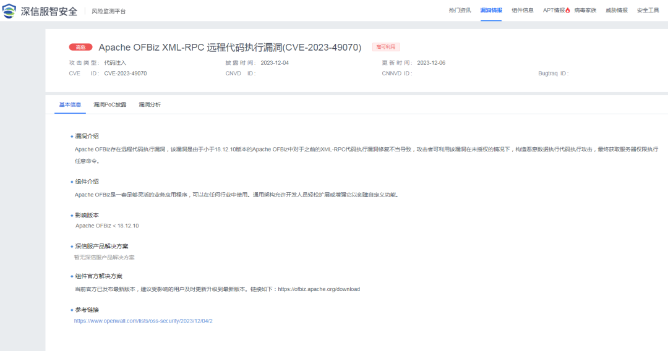
Task: Open the 热门资讯 menu item
Action: pyautogui.click(x=460, y=11)
